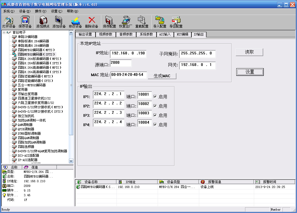Toggle the IP4 启用 checkbox
The width and height of the screenshot is (297, 213).
coord(155,125)
